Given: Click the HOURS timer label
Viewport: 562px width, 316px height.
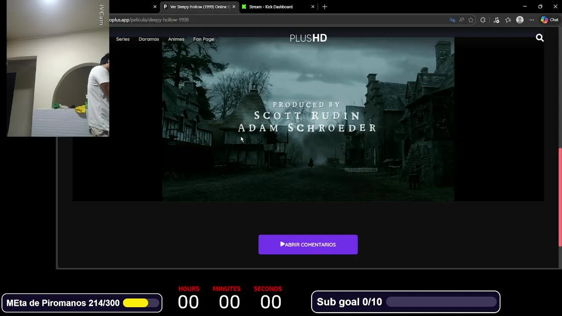Looking at the screenshot, I should (x=189, y=289).
